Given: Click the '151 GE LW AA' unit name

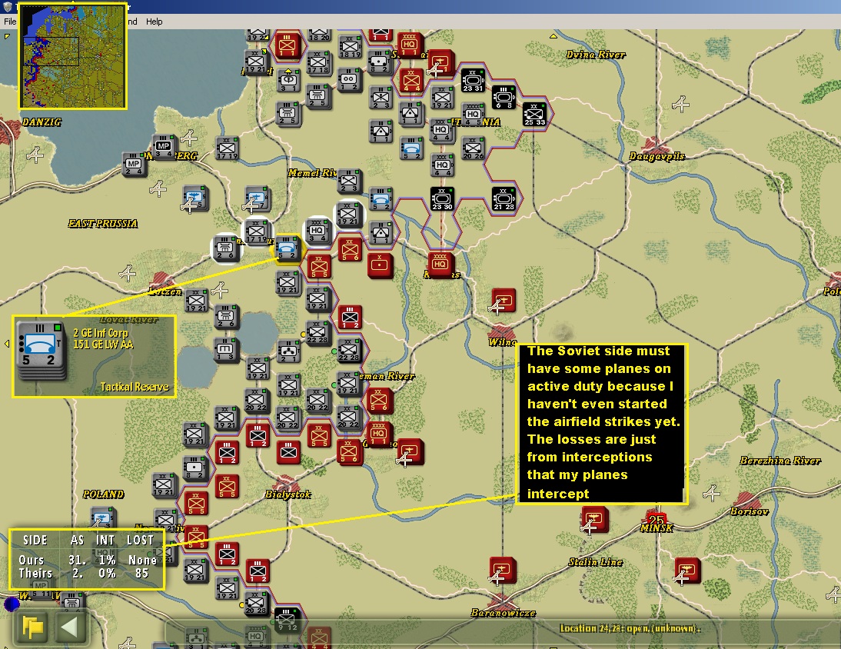Looking at the screenshot, I should (x=104, y=344).
